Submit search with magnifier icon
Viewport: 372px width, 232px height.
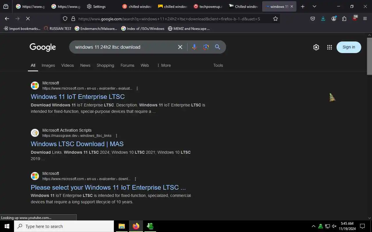click(x=217, y=47)
